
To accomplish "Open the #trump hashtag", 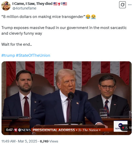I will tap(8, 55).
